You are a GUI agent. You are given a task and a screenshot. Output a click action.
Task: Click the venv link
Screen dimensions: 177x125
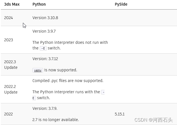[37, 70]
